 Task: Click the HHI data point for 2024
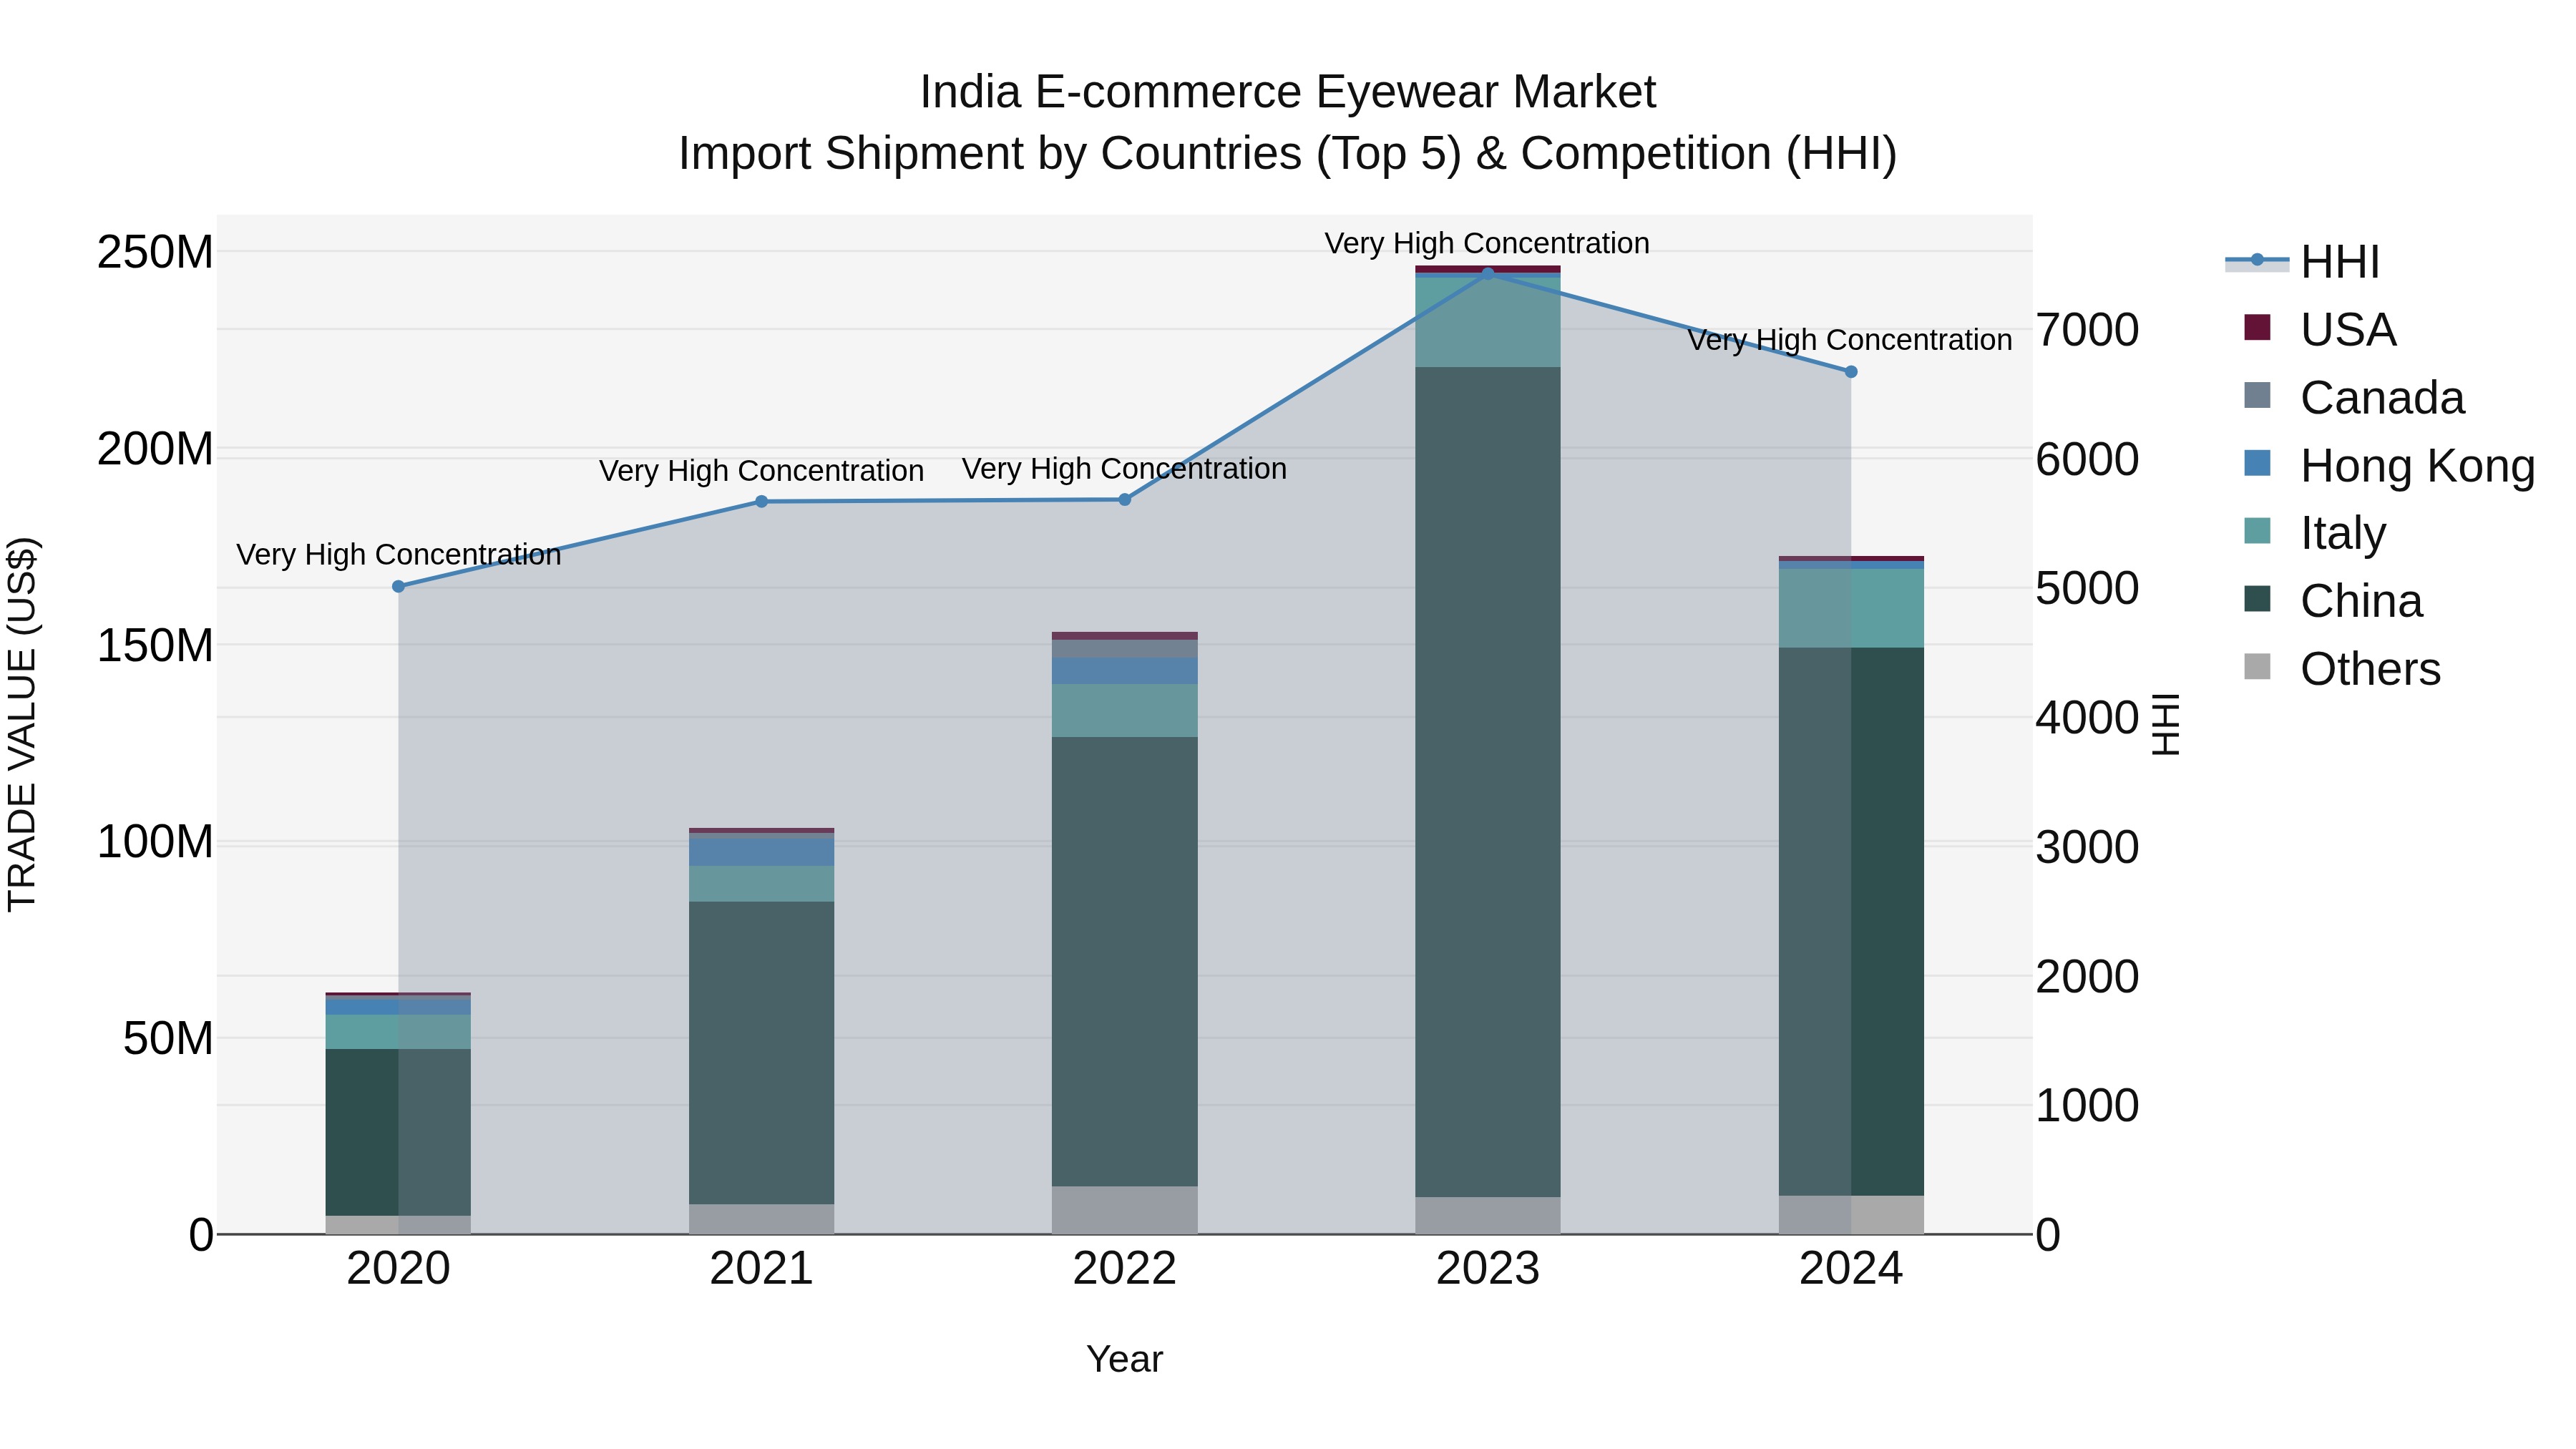(x=1850, y=371)
